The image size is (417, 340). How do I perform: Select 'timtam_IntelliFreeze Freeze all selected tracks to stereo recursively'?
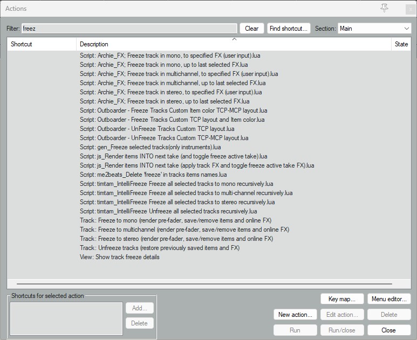click(177, 202)
